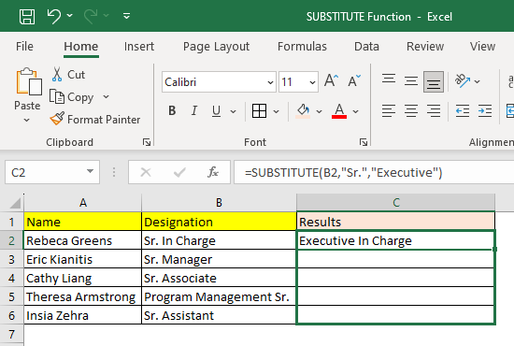Image resolution: width=514 pixels, height=346 pixels.
Task: Open the Name Box dropdown arrow
Action: [x=90, y=171]
